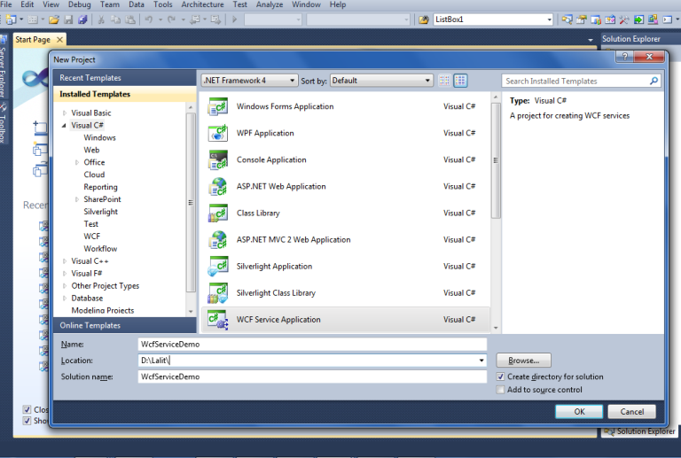681x458 pixels.
Task: Open the Sort by Default dropdown
Action: (382, 81)
